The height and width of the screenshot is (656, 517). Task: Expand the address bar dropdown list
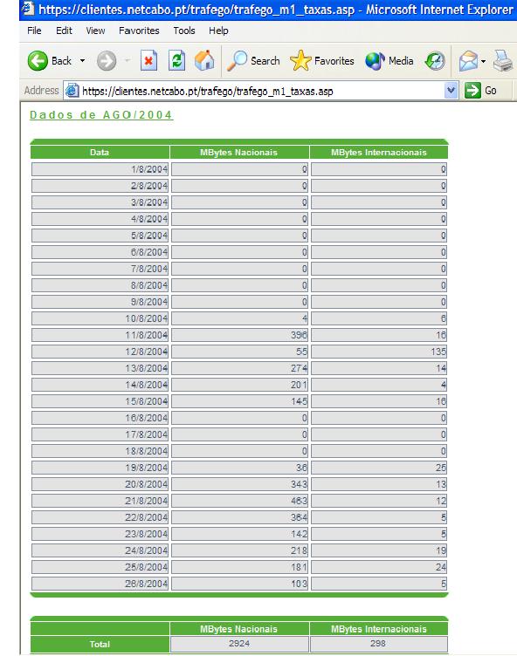[451, 91]
